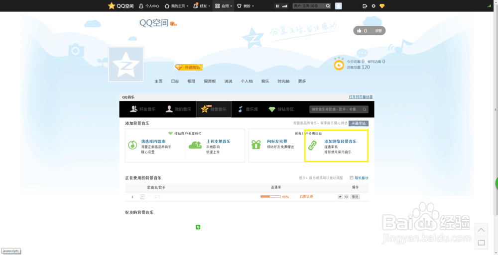This screenshot has height=255, width=498.
Task: Click the top bar search magnifier
Action: [x=328, y=6]
